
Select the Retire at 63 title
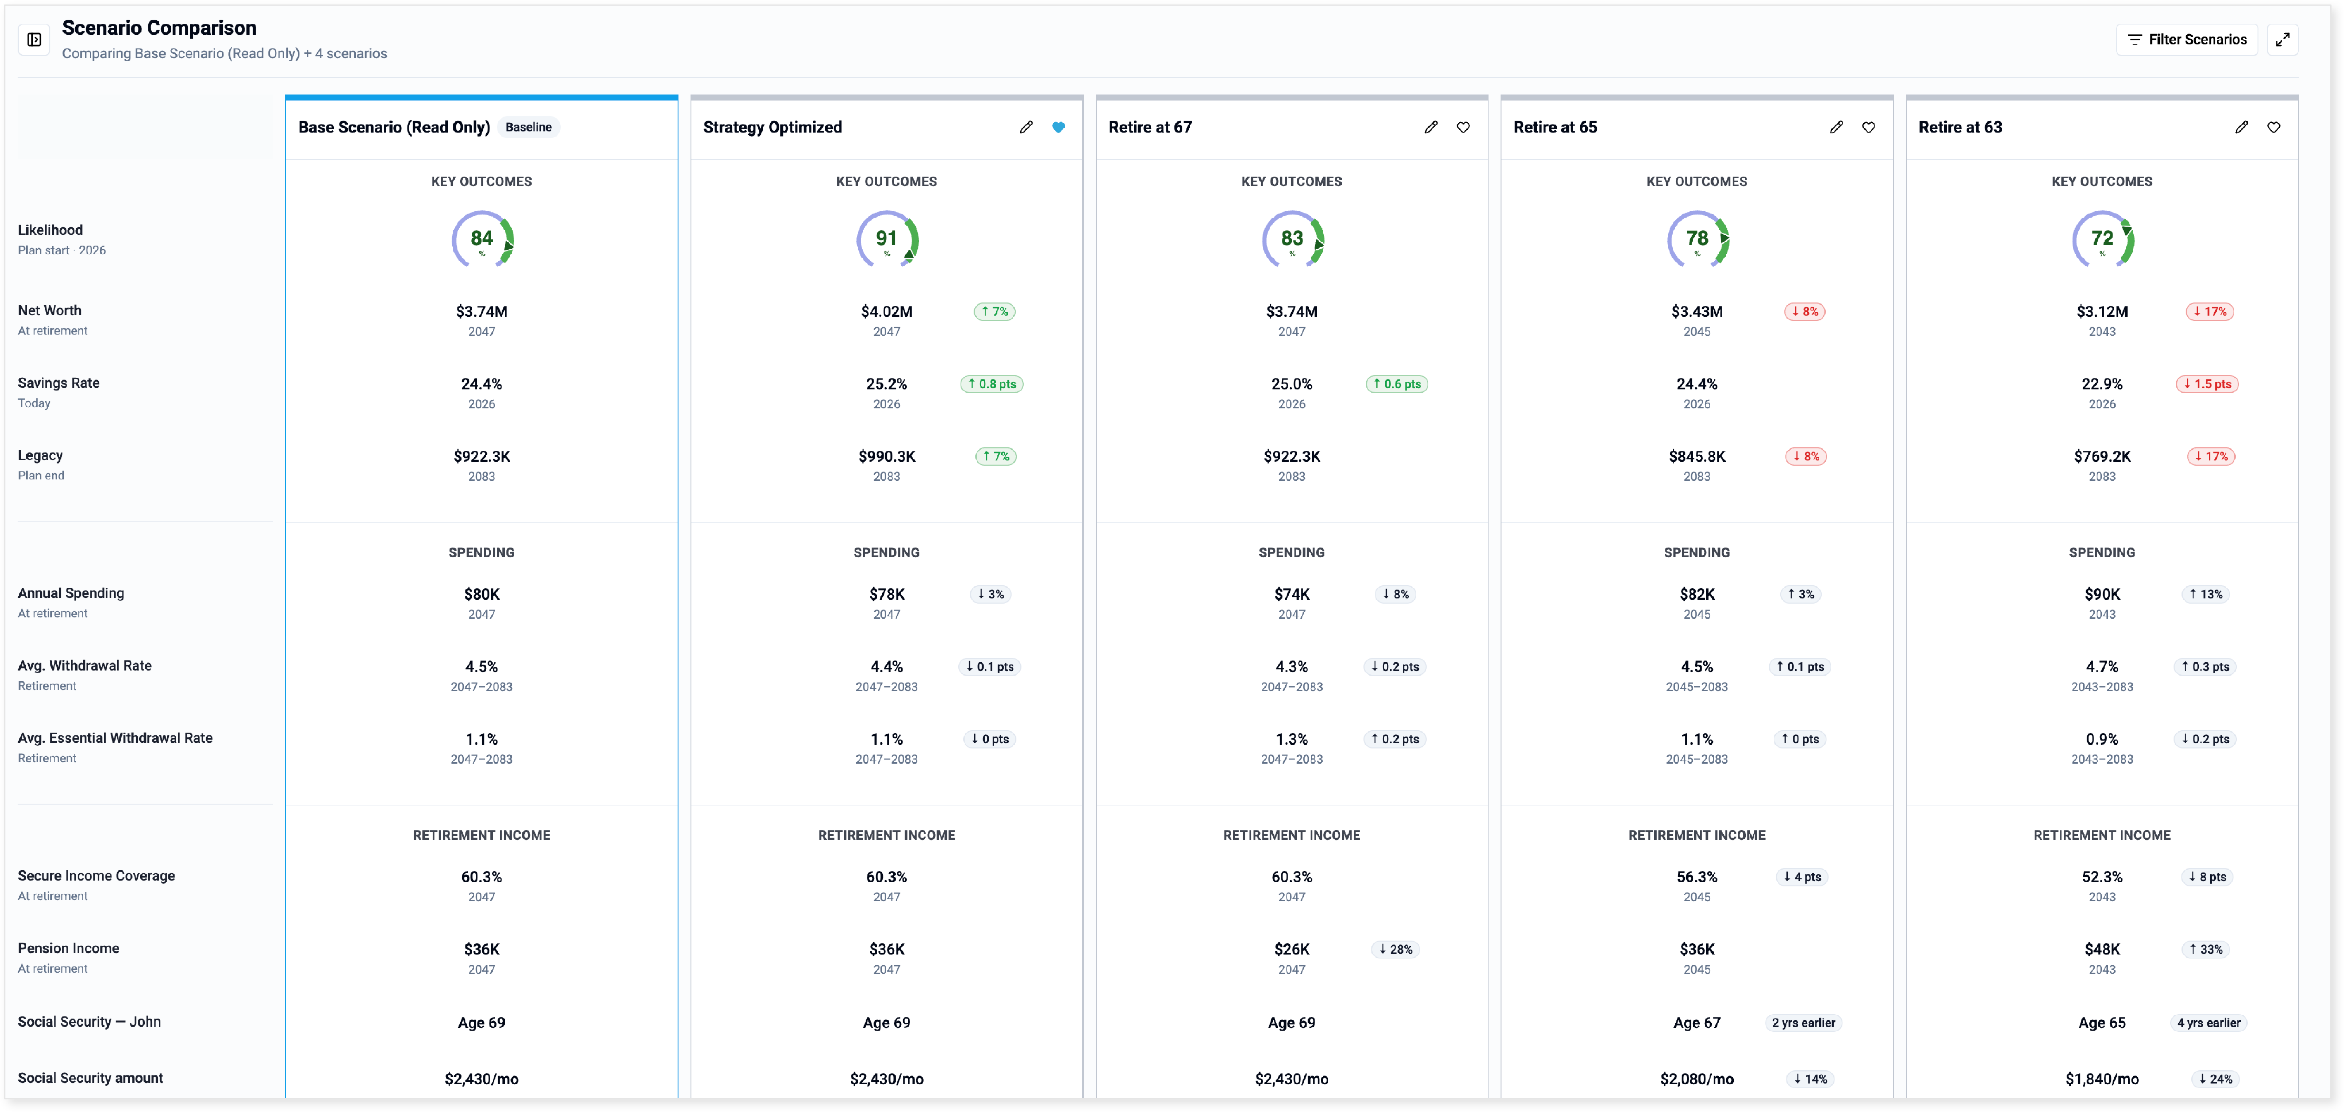[1960, 127]
